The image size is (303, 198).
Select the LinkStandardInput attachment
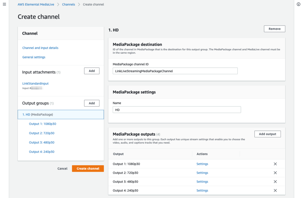point(35,83)
